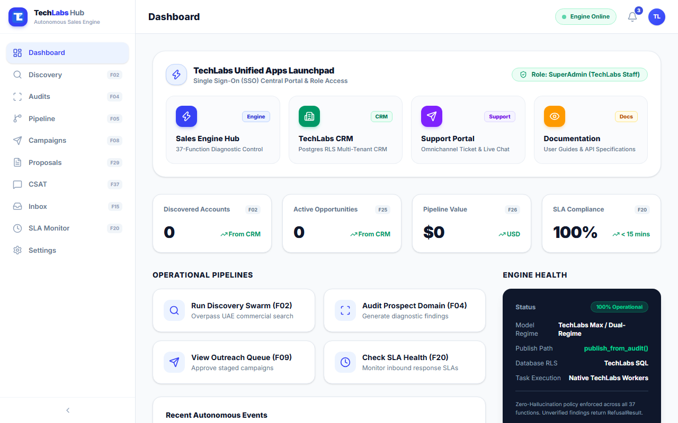Viewport: 678px width, 423px height.
Task: Click the TechLabs CRM green building icon
Action: (x=309, y=116)
